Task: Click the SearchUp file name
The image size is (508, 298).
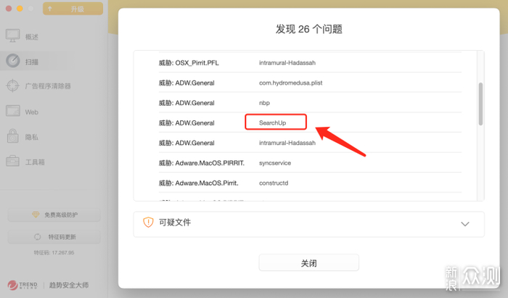Action: pos(272,123)
